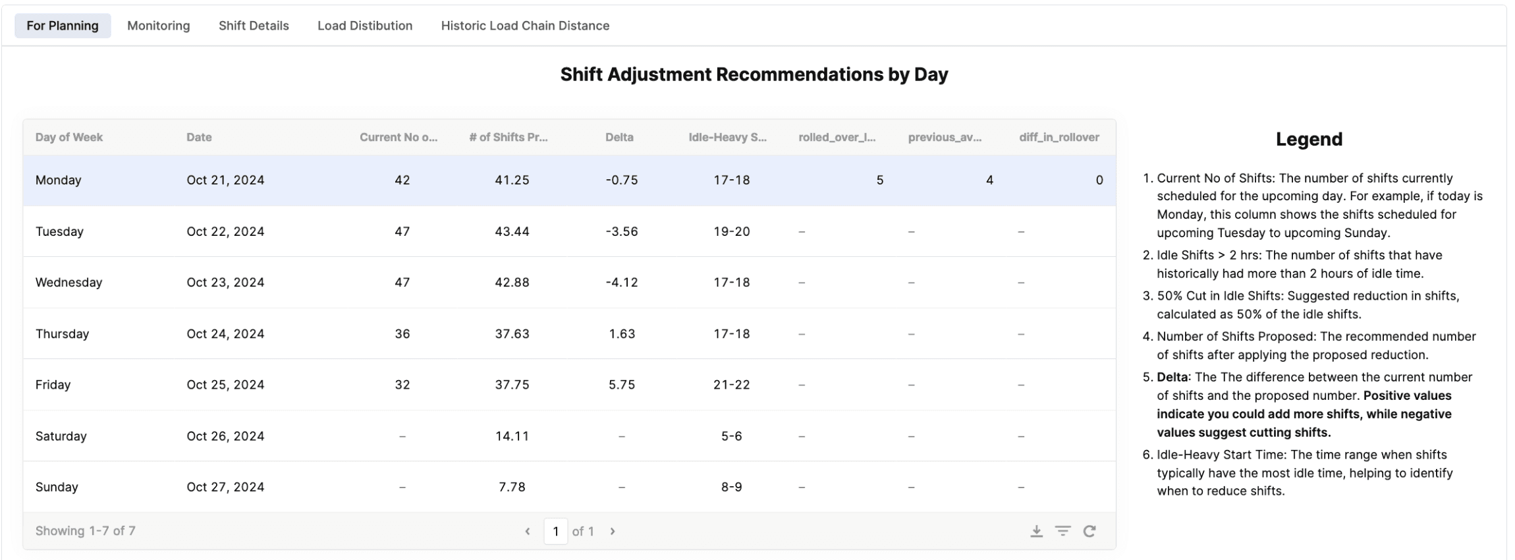Click the diff_in_rollover column header
The height and width of the screenshot is (560, 1515).
(1059, 137)
